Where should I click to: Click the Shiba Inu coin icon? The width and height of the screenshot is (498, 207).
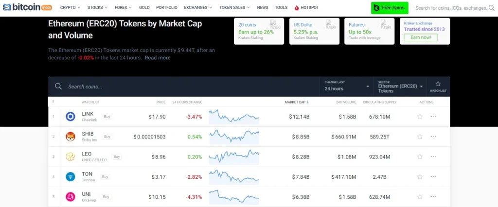[x=70, y=137]
